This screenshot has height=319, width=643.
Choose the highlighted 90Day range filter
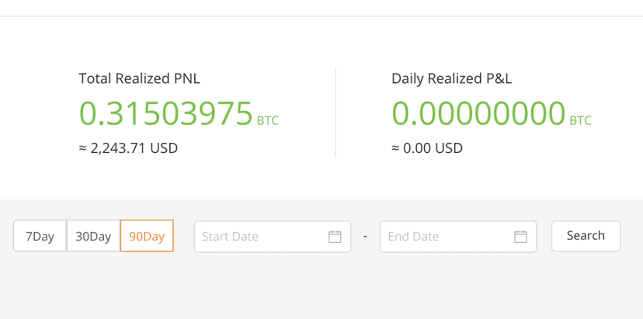[x=147, y=236]
